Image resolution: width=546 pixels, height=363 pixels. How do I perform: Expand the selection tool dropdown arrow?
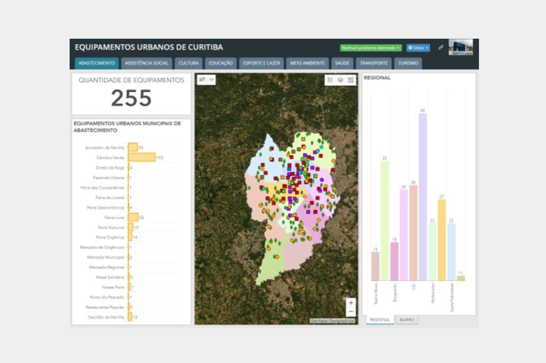click(212, 80)
